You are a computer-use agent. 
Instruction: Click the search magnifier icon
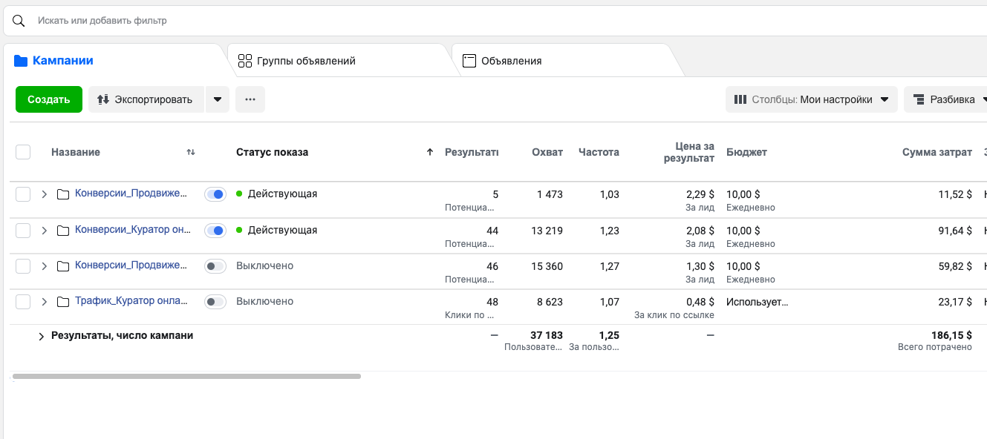coord(19,21)
